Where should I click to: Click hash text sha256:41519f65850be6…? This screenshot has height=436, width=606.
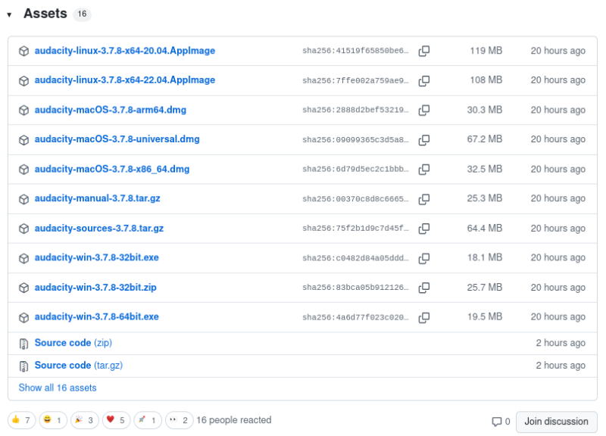(355, 51)
